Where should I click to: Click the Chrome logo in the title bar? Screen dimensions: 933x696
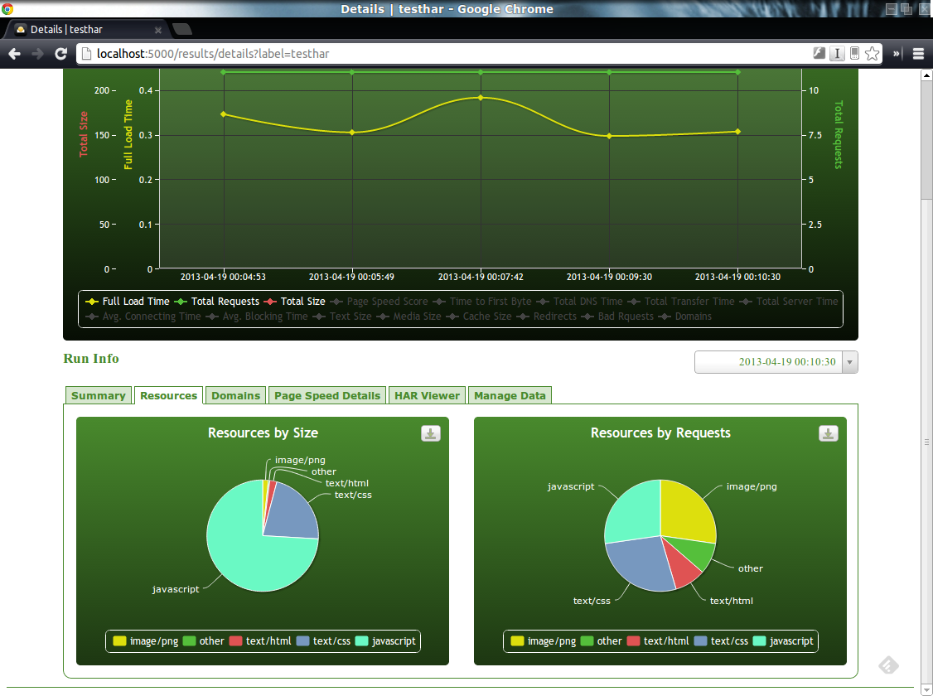pos(7,9)
